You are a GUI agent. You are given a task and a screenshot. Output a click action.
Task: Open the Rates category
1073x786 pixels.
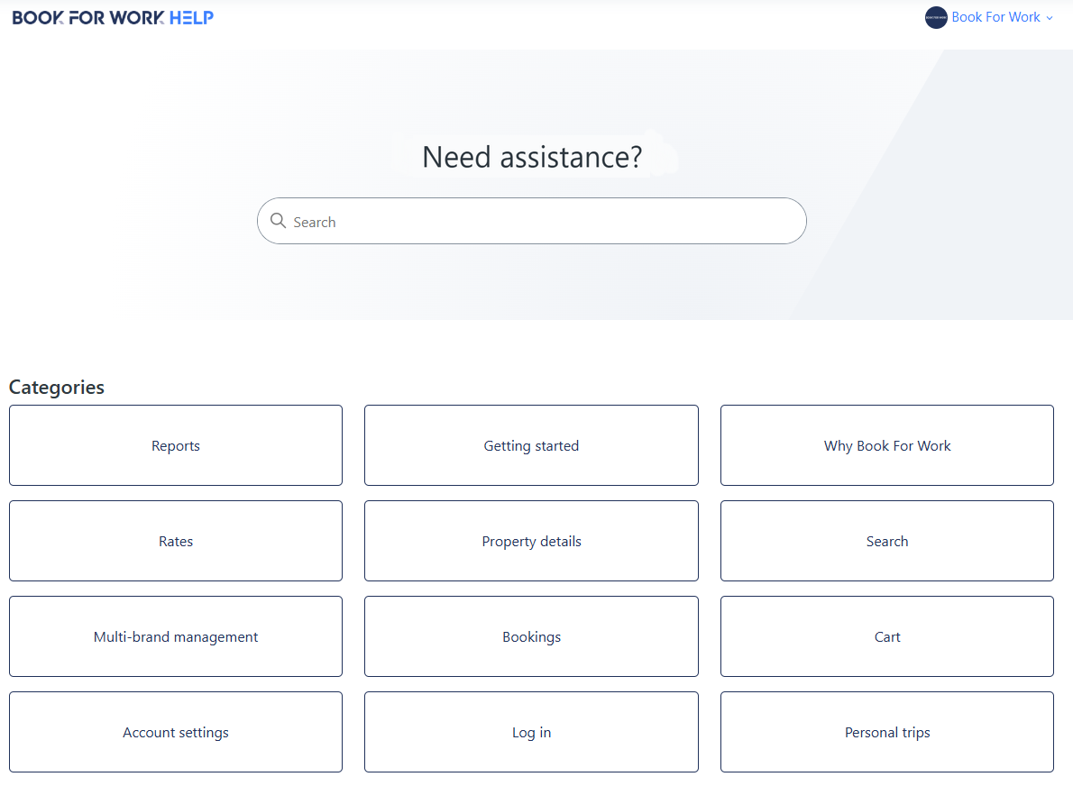coord(176,541)
